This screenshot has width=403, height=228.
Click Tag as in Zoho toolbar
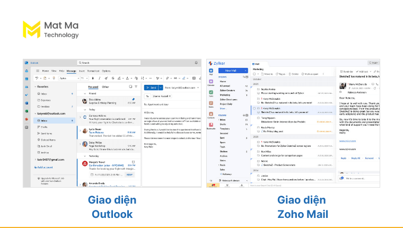tap(281, 74)
